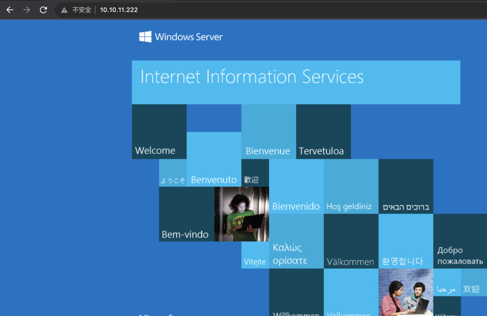Click the Benvenuto tile
Viewport: 487px width, 316px height.
click(x=214, y=159)
